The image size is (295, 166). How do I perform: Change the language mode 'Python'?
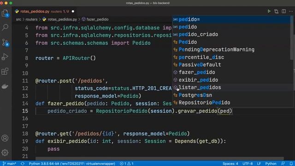point(271,164)
